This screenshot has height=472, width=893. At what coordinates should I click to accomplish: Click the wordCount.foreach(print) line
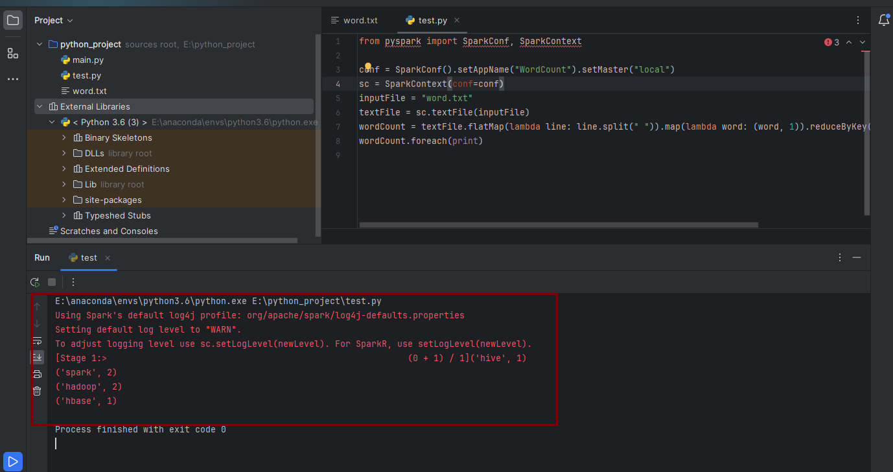pyautogui.click(x=421, y=141)
